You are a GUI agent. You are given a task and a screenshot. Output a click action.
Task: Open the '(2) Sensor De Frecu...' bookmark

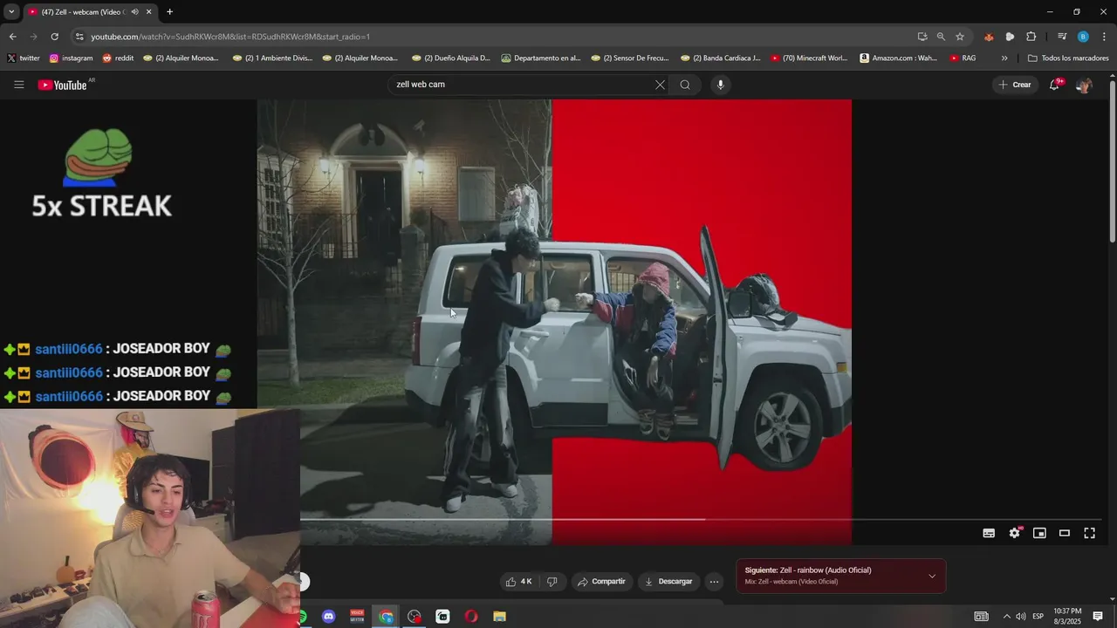coord(630,58)
